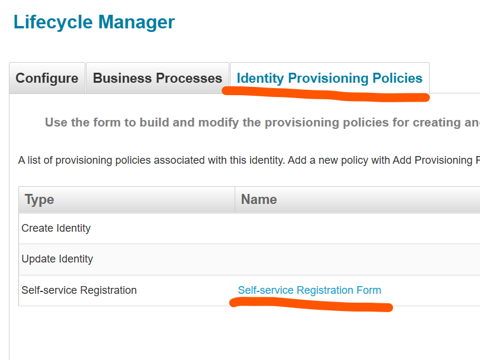
Task: Click the 'Use the form to build' instruction text
Action: point(263,122)
